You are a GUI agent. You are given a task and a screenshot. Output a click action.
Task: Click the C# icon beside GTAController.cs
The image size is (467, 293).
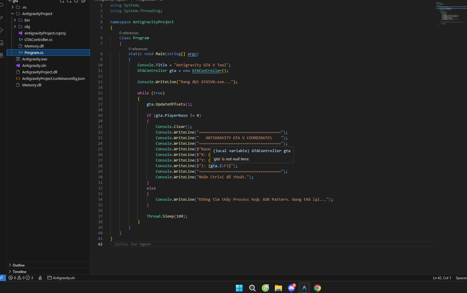(21, 39)
